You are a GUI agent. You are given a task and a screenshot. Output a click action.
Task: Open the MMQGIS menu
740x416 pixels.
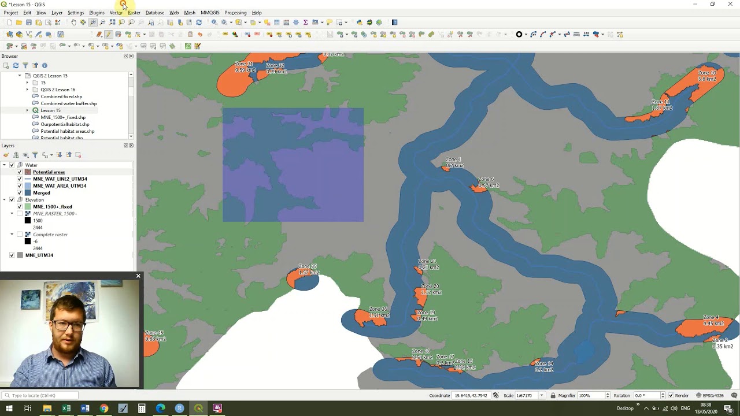pyautogui.click(x=210, y=13)
